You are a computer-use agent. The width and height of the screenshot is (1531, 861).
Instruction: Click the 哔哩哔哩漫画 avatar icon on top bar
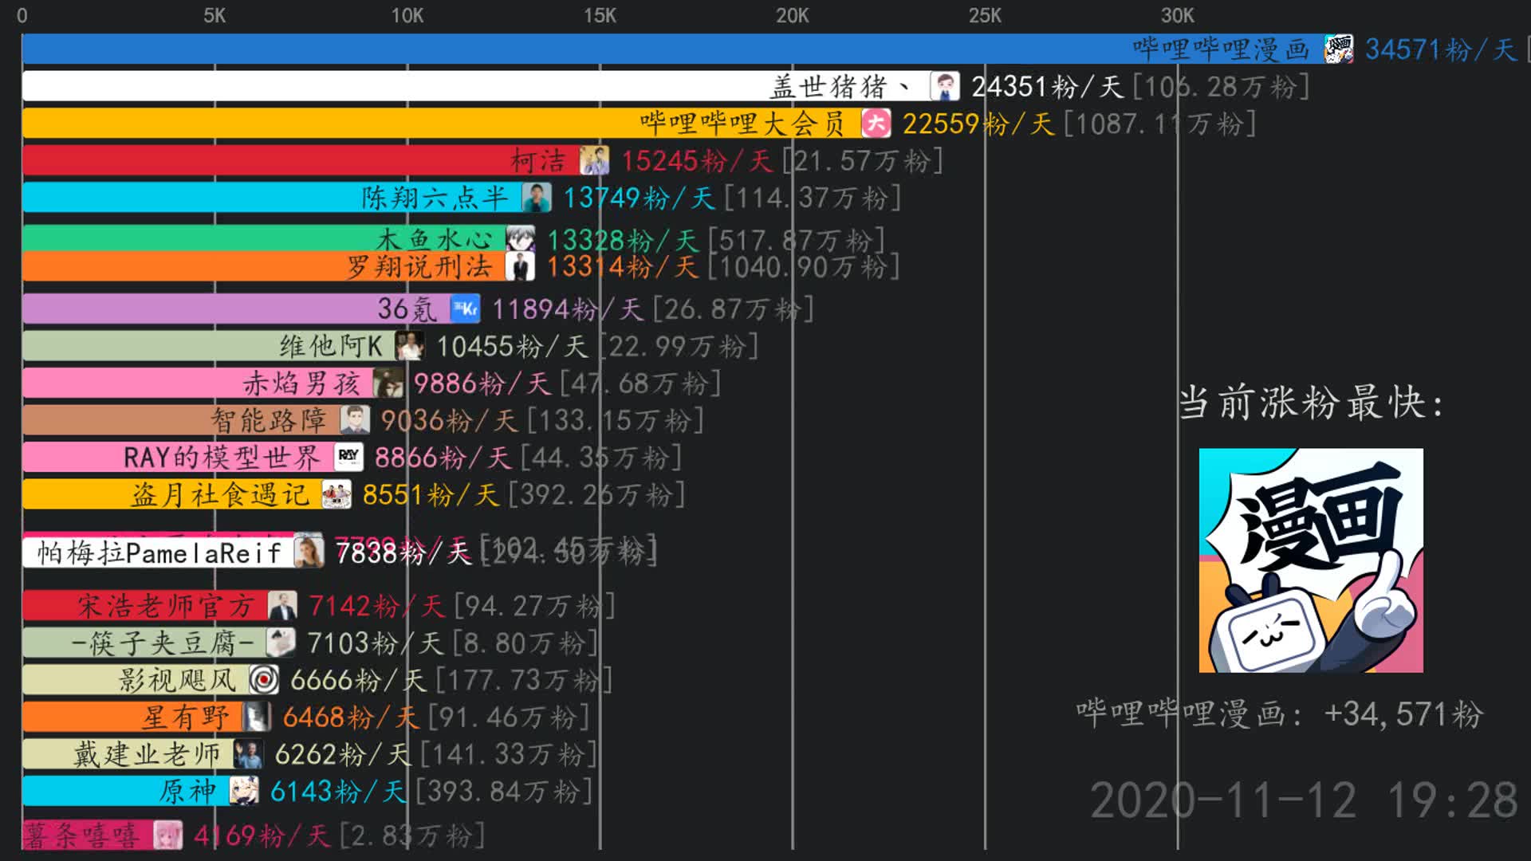tap(1339, 49)
